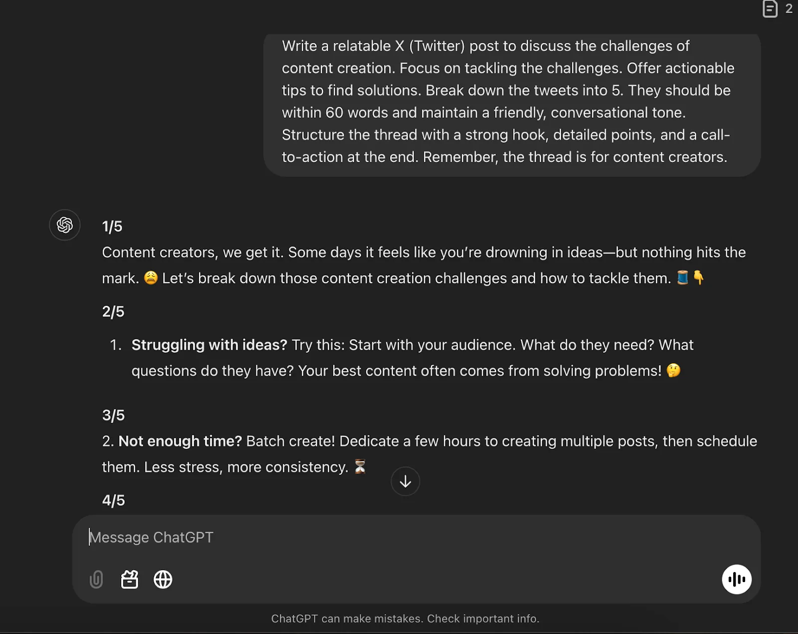Open the tools toolbox icon
This screenshot has width=798, height=634.
pyautogui.click(x=130, y=580)
